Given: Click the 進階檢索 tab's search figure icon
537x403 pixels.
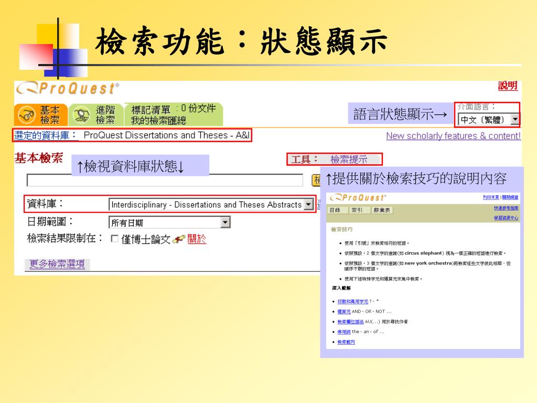Looking at the screenshot, I should coord(81,115).
